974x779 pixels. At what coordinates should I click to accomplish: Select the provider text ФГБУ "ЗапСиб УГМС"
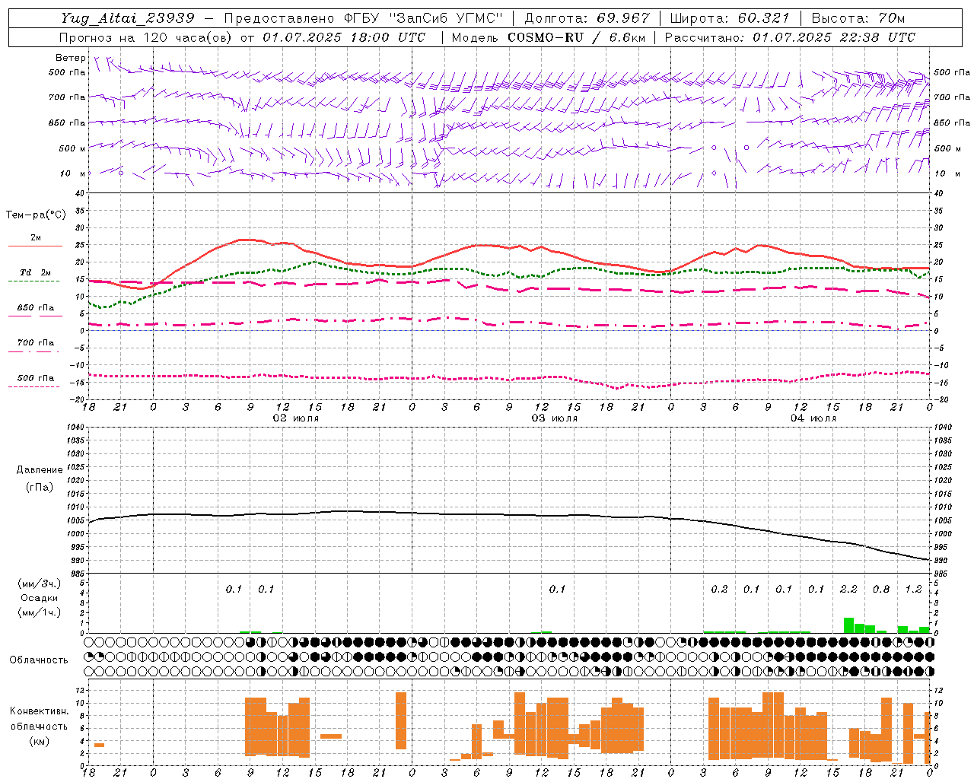point(423,18)
